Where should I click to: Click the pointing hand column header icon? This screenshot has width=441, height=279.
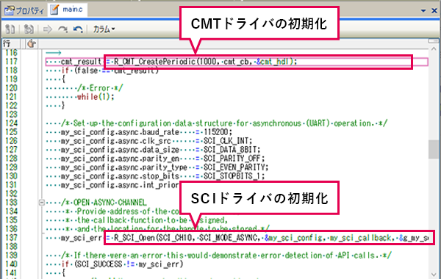coord(32,43)
